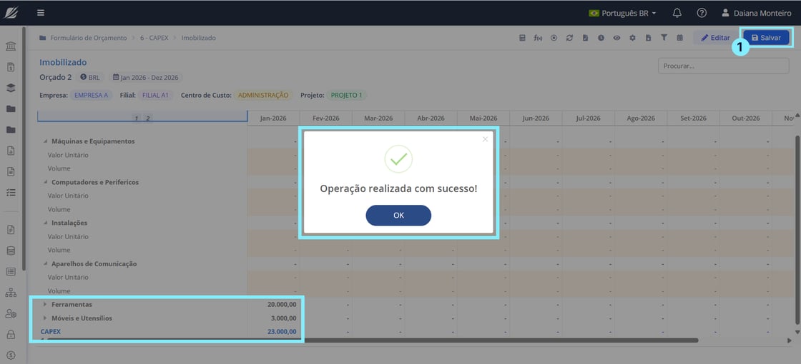Screen dimensions: 801x364
Task: Collapse Máquinas e Equipamentos group
Action: [45, 141]
